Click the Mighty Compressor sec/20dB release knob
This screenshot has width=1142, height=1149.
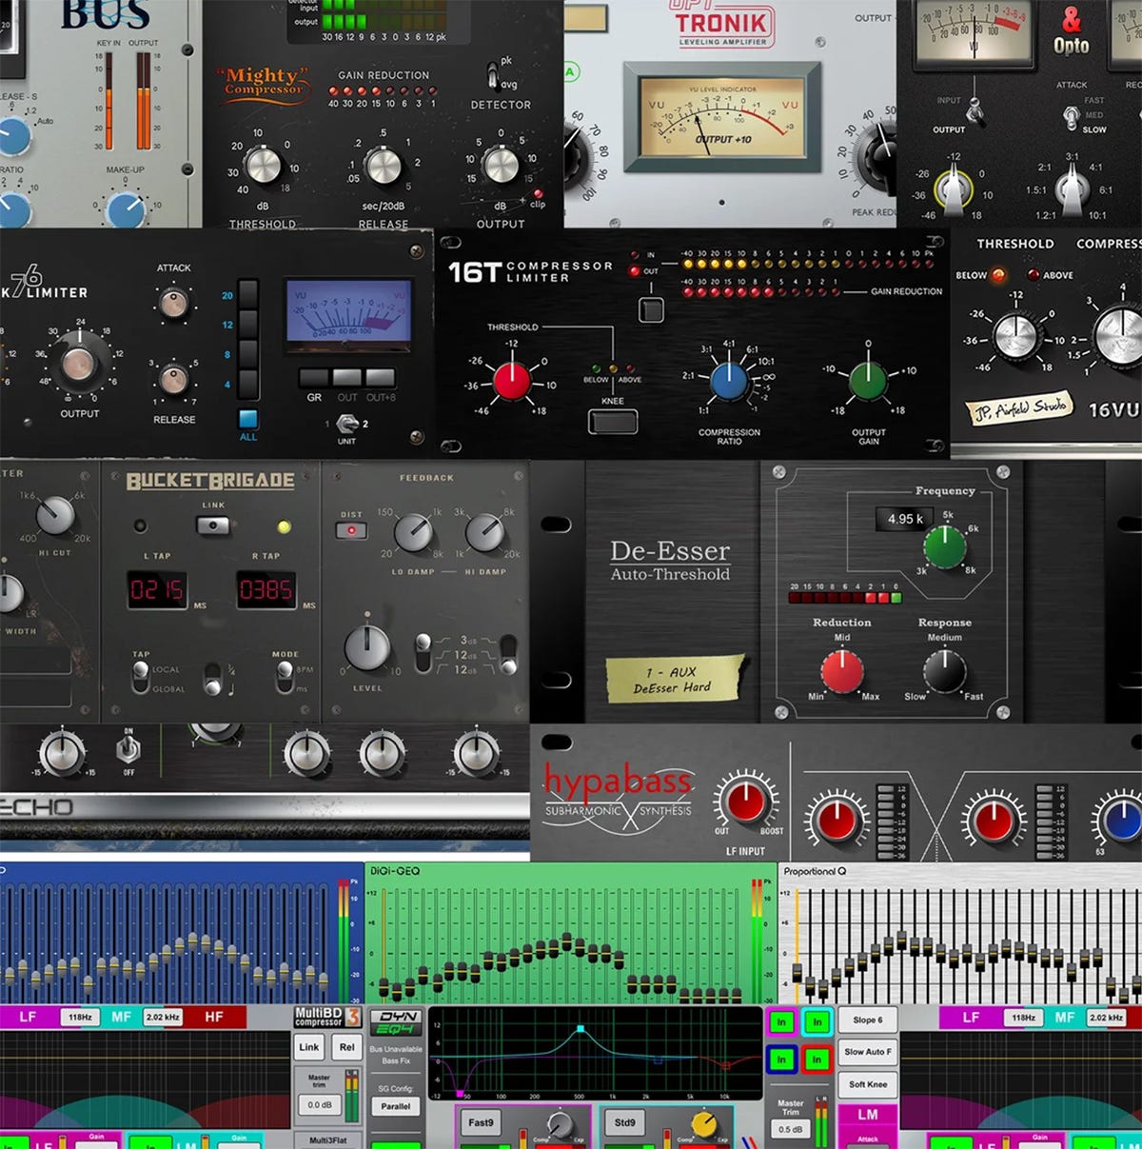[384, 165]
